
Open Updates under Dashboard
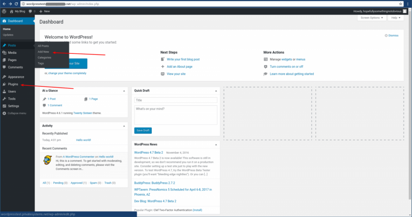[x=8, y=35]
